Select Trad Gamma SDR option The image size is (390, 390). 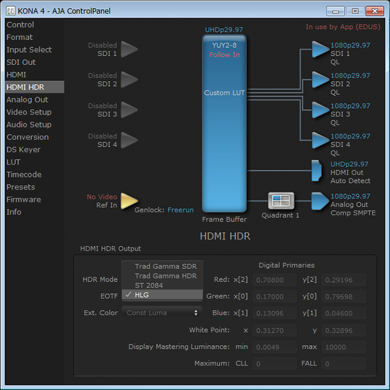tap(165, 266)
